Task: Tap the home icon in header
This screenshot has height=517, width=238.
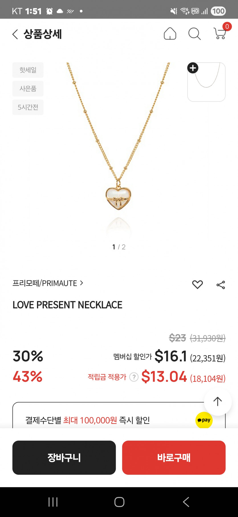Action: pos(170,34)
